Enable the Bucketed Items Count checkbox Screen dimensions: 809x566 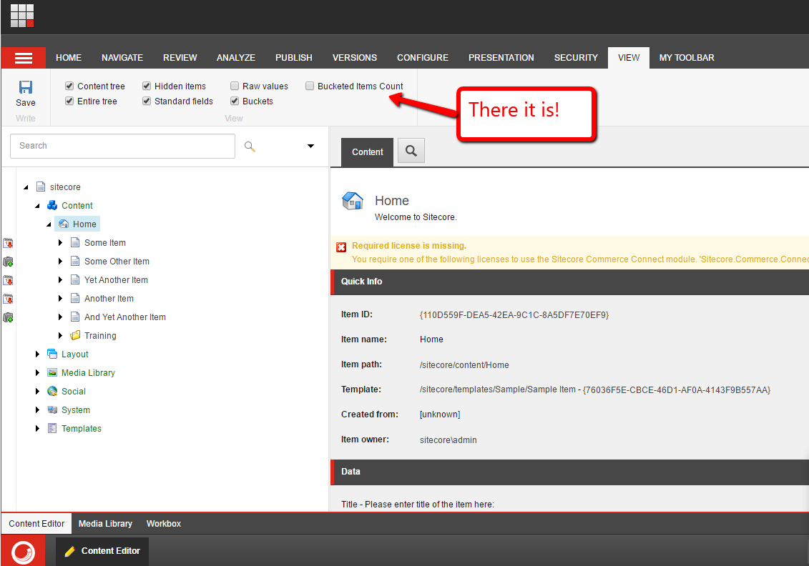click(310, 86)
